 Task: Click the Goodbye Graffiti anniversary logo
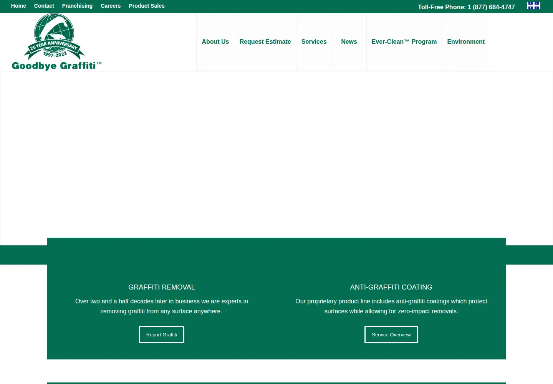[x=56, y=42]
